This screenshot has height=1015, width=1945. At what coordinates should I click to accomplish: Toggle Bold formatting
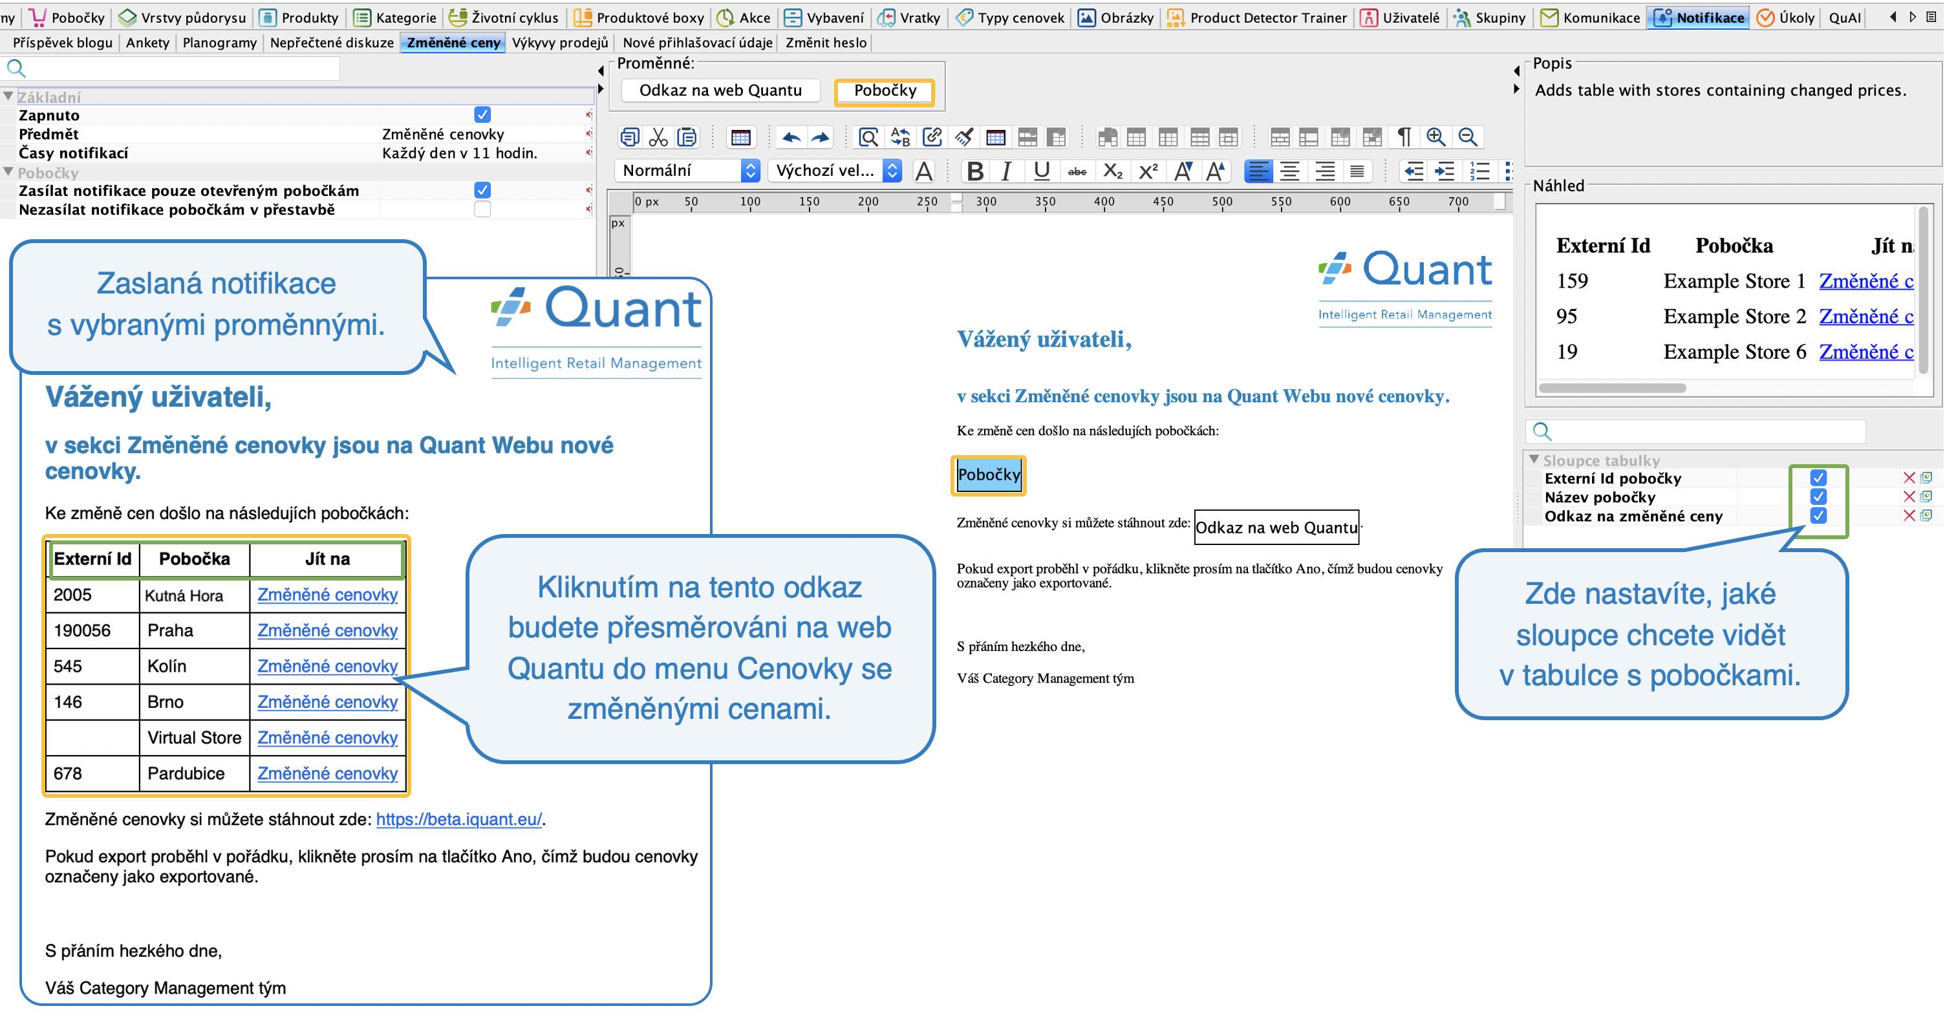point(975,171)
